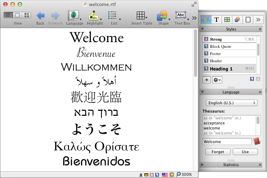
Task: Open the Language flag toolbar menu
Action: [x=74, y=15]
